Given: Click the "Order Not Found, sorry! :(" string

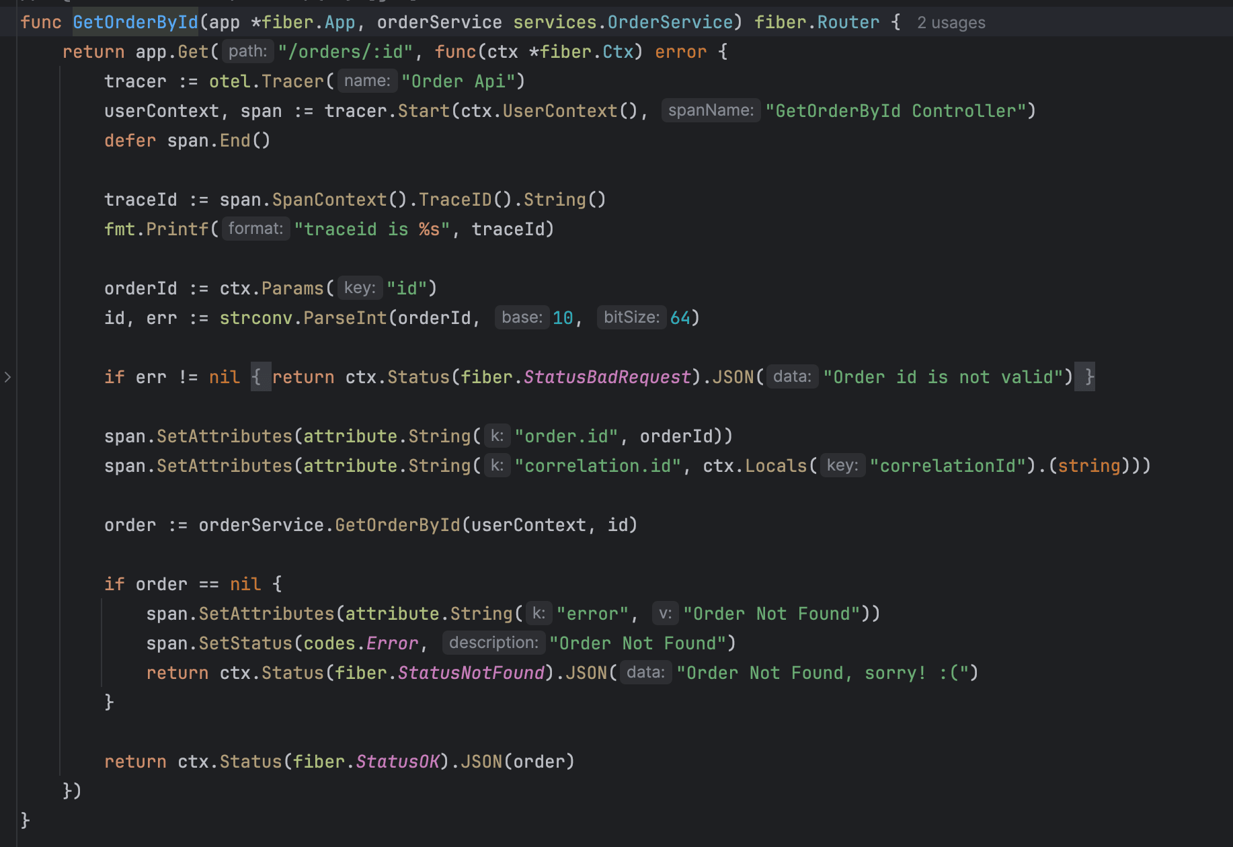Looking at the screenshot, I should [x=826, y=673].
